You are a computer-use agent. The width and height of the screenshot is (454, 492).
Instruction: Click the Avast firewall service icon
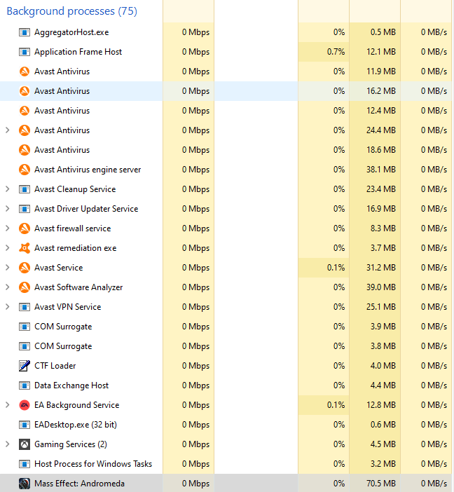[25, 228]
